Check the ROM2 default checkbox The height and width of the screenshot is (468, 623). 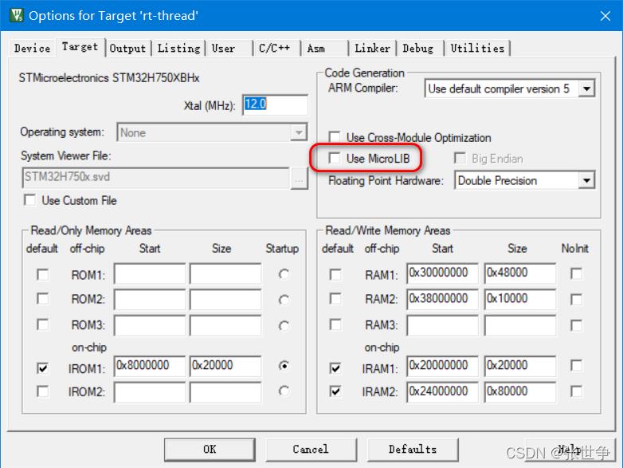[x=42, y=299]
